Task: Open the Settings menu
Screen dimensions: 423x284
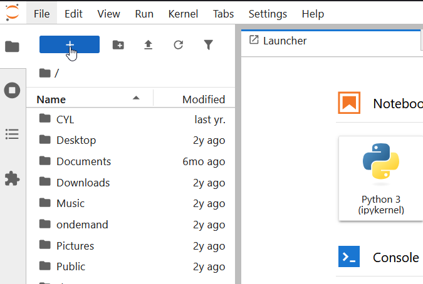Action: pos(268,14)
